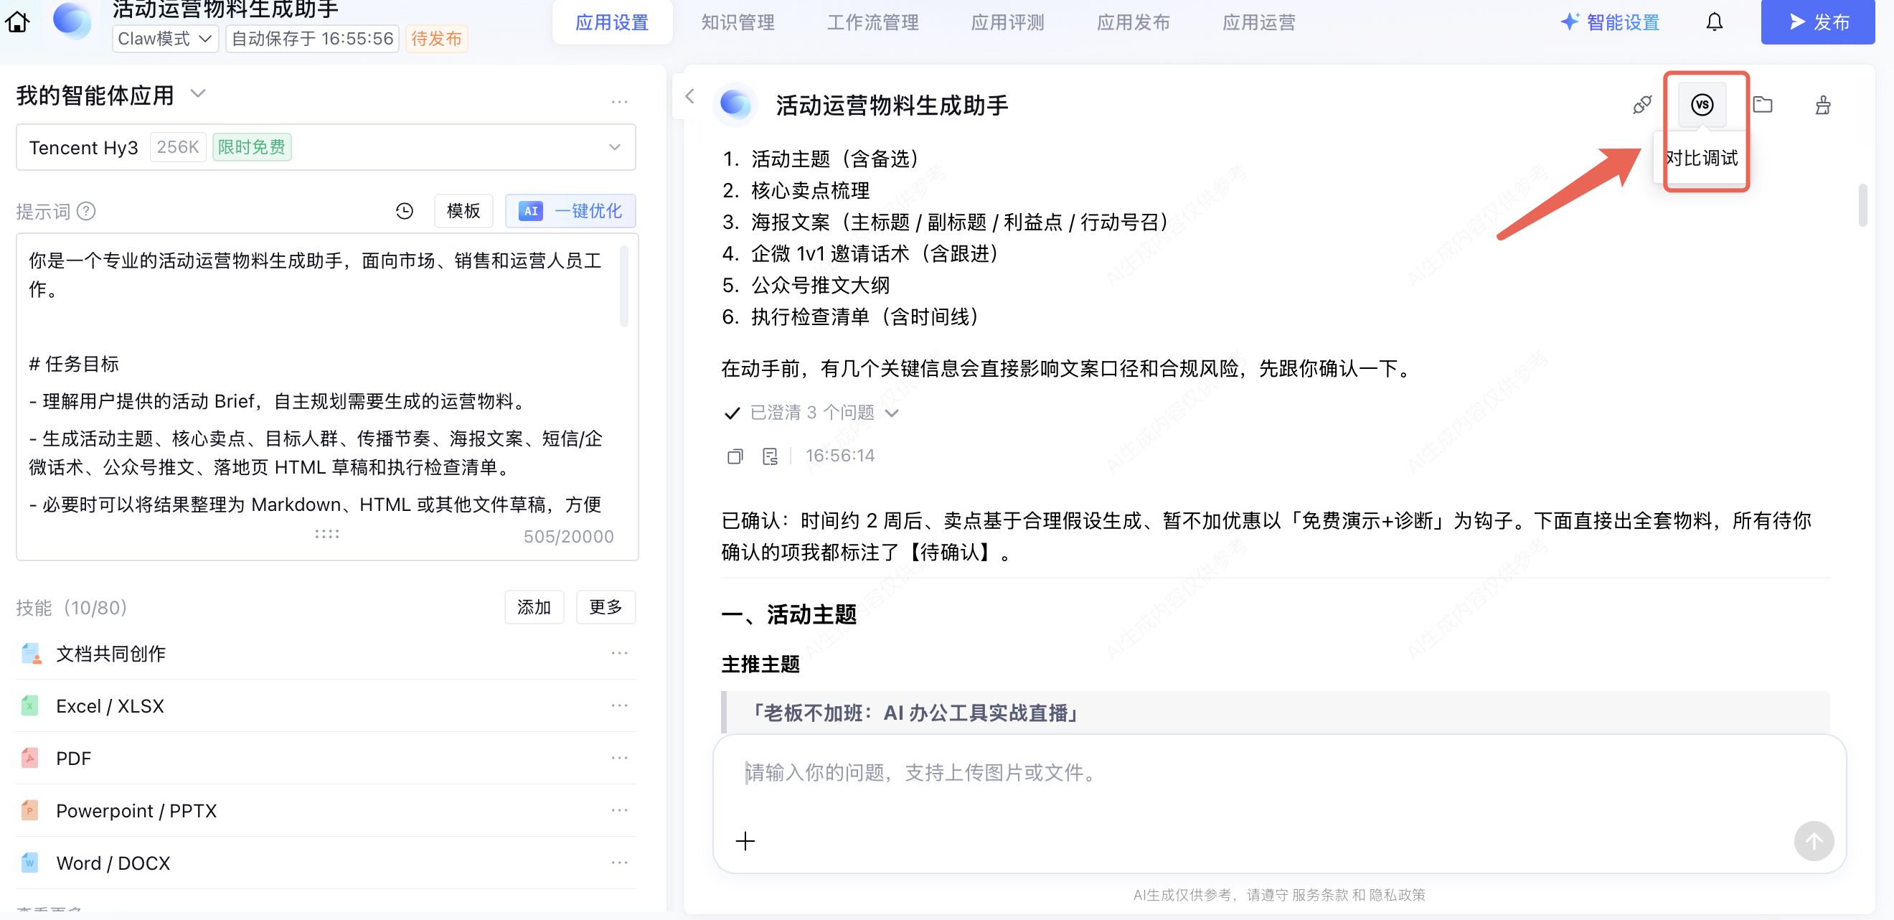The height and width of the screenshot is (920, 1894).
Task: Click the chat panel scrollbar
Action: tap(1862, 205)
